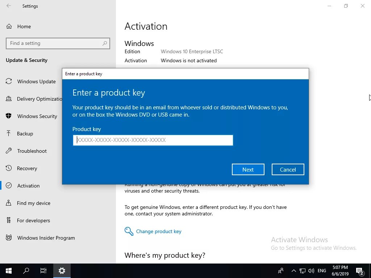
Task: Show hidden tray icons chevron
Action: point(293,271)
